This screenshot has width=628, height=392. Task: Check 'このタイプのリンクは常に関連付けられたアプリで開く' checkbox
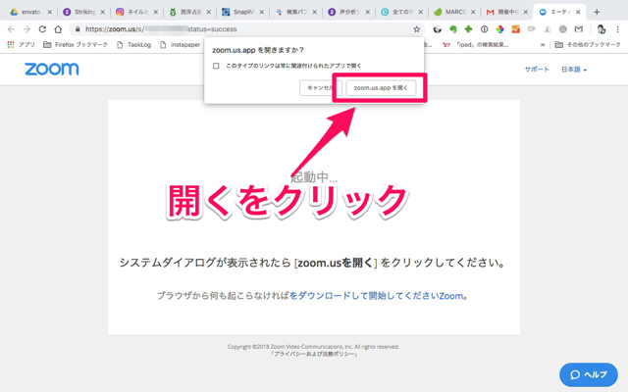tap(216, 66)
